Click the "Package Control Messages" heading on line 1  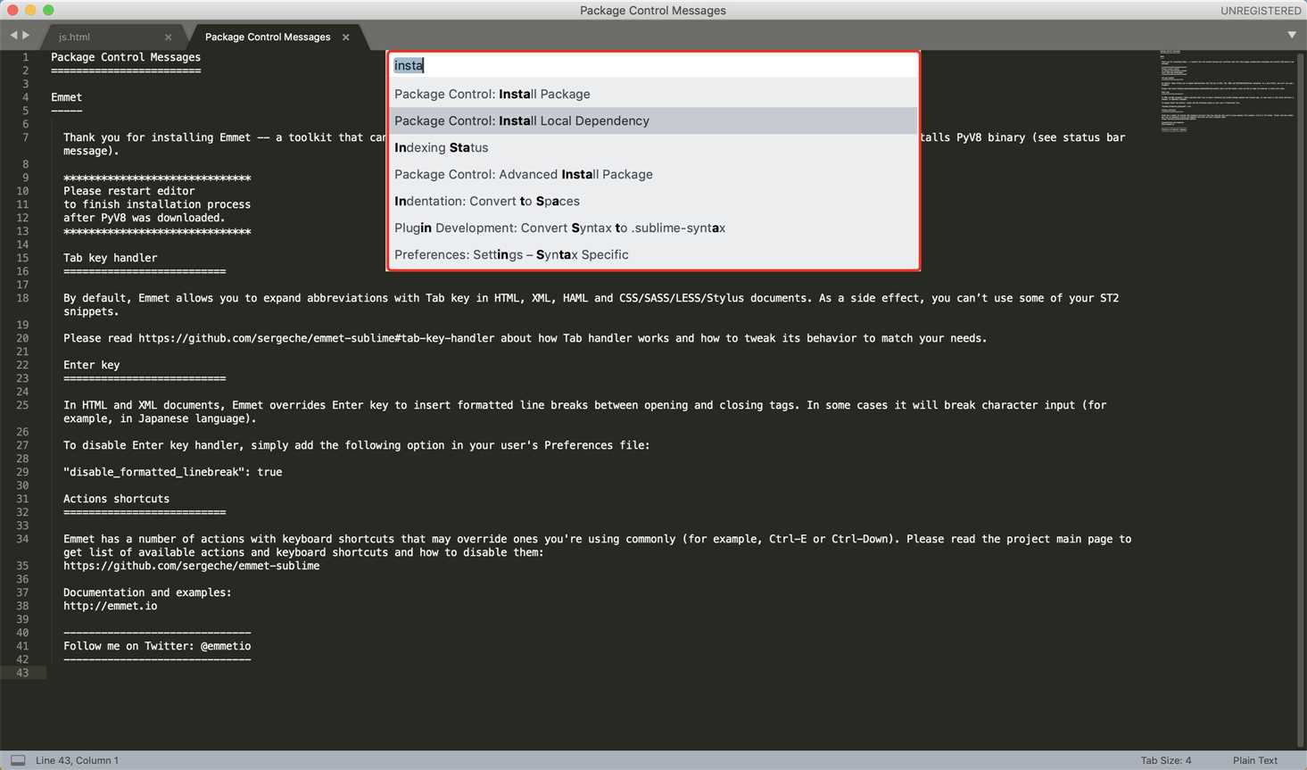(x=126, y=57)
